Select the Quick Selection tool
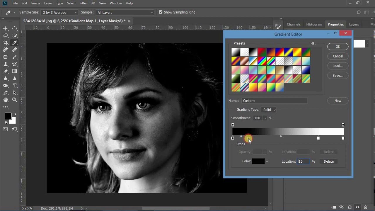Image resolution: width=375 pixels, height=211 pixels. pyautogui.click(x=15, y=35)
